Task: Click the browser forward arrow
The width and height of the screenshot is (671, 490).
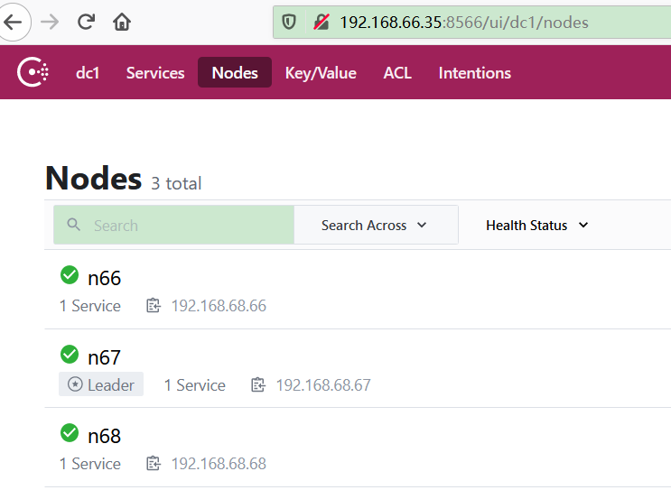Action: click(x=50, y=22)
